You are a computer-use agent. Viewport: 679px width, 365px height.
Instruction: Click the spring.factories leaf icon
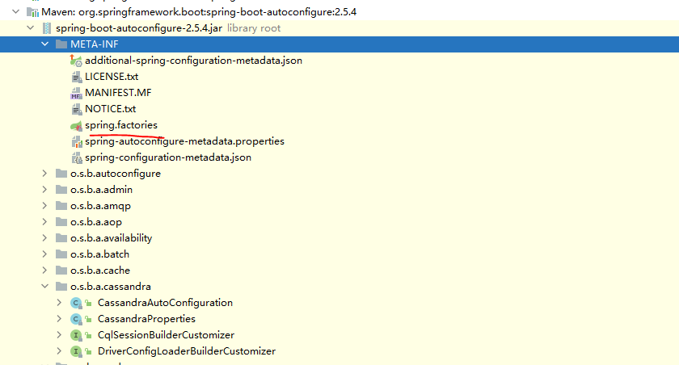76,125
